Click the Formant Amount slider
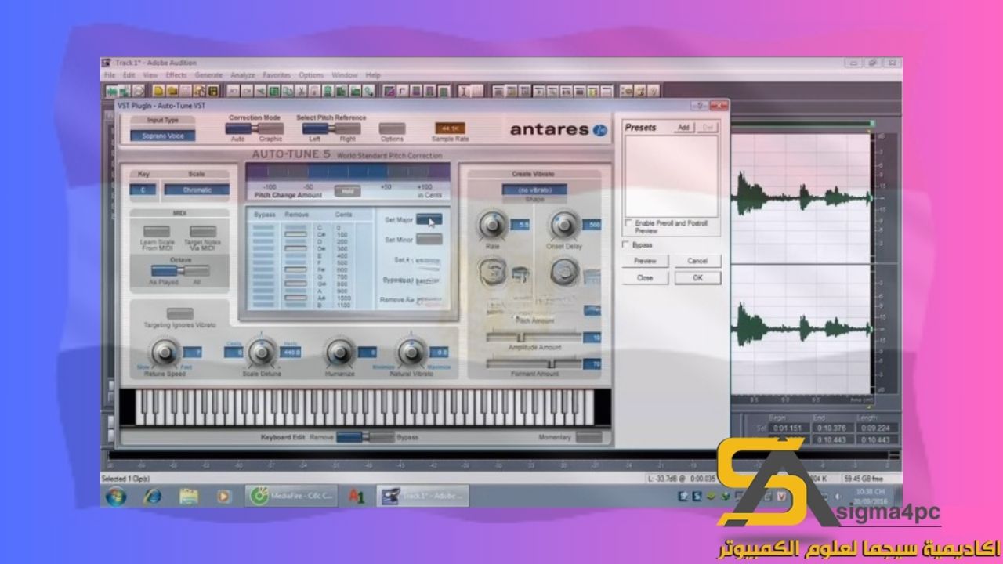The height and width of the screenshot is (564, 1003). [x=534, y=363]
